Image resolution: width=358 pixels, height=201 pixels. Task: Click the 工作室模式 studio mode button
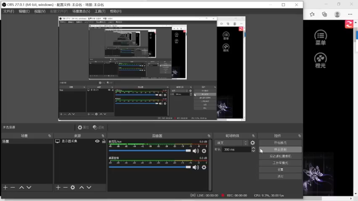280,163
